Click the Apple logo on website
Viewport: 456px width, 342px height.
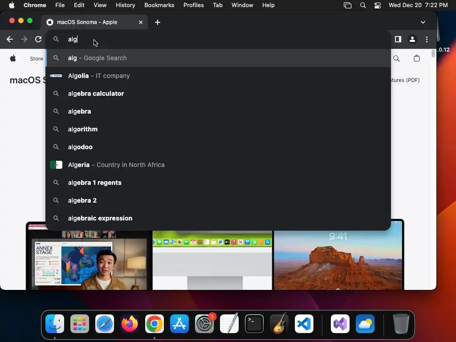13,58
